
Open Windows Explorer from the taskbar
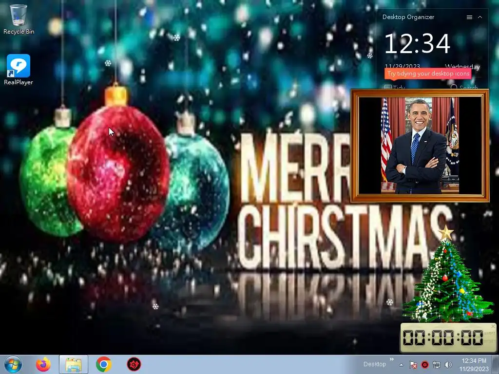[74, 364]
